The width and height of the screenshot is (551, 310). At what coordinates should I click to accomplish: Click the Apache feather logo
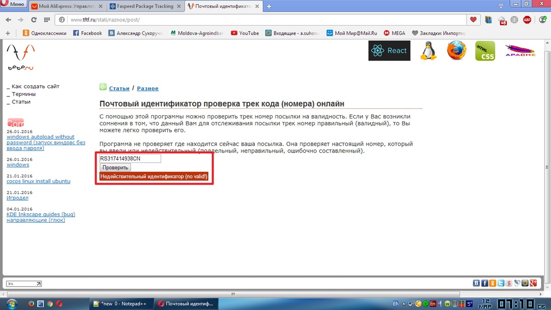click(520, 51)
